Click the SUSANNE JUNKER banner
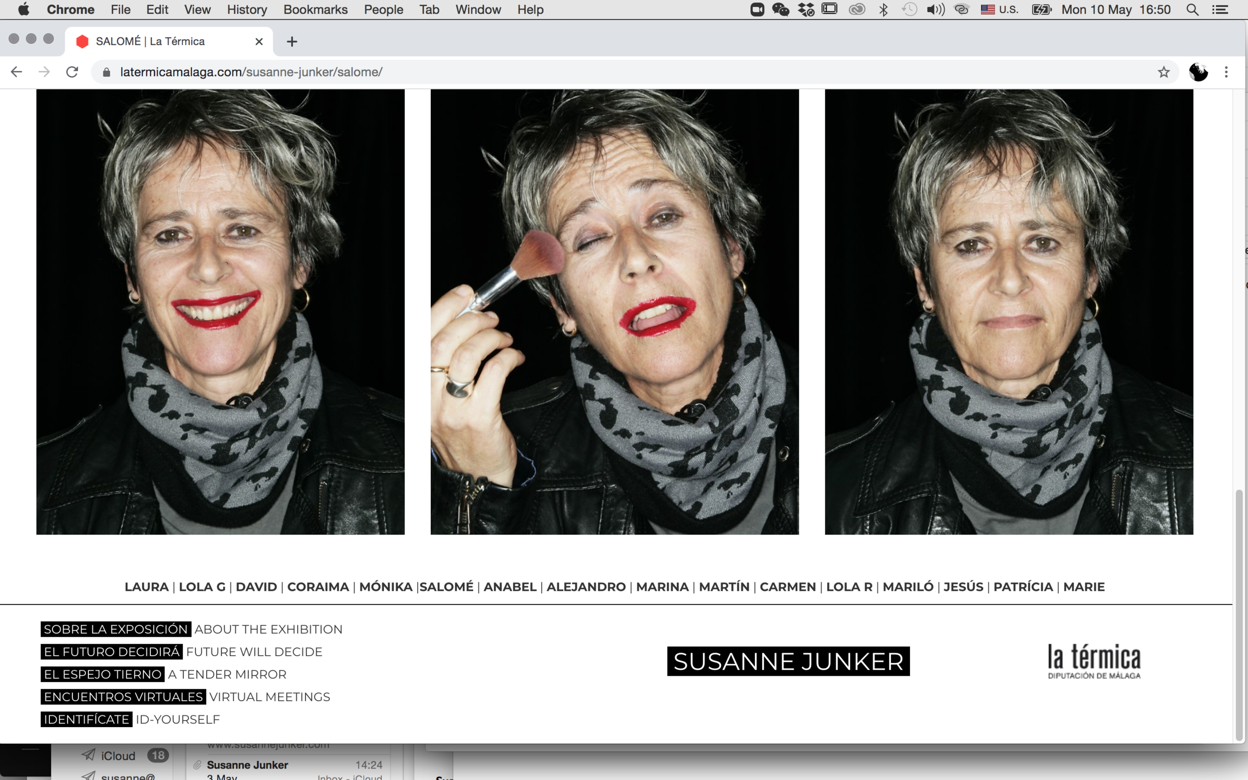The image size is (1248, 780). 788,661
